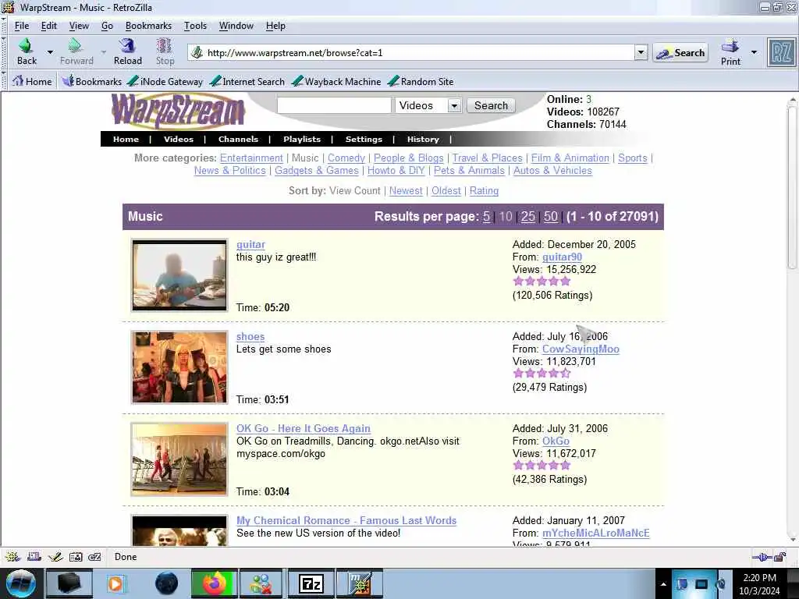Open the Internet Search bookmark

point(247,81)
